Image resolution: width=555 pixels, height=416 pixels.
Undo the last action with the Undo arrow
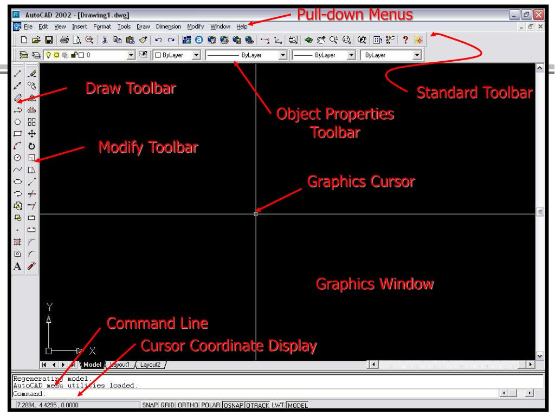tap(158, 40)
